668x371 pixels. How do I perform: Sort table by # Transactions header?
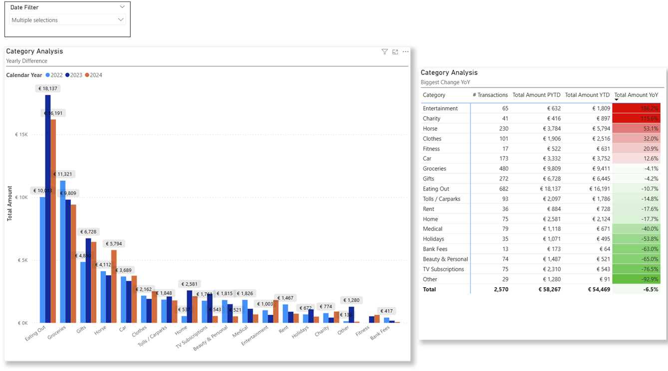[x=490, y=95]
